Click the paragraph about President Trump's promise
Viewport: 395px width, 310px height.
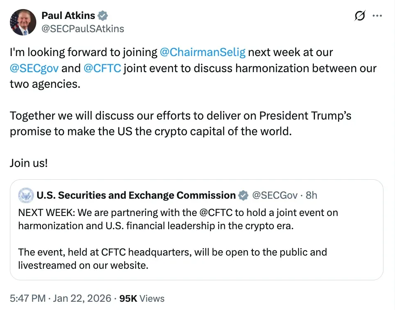180,123
